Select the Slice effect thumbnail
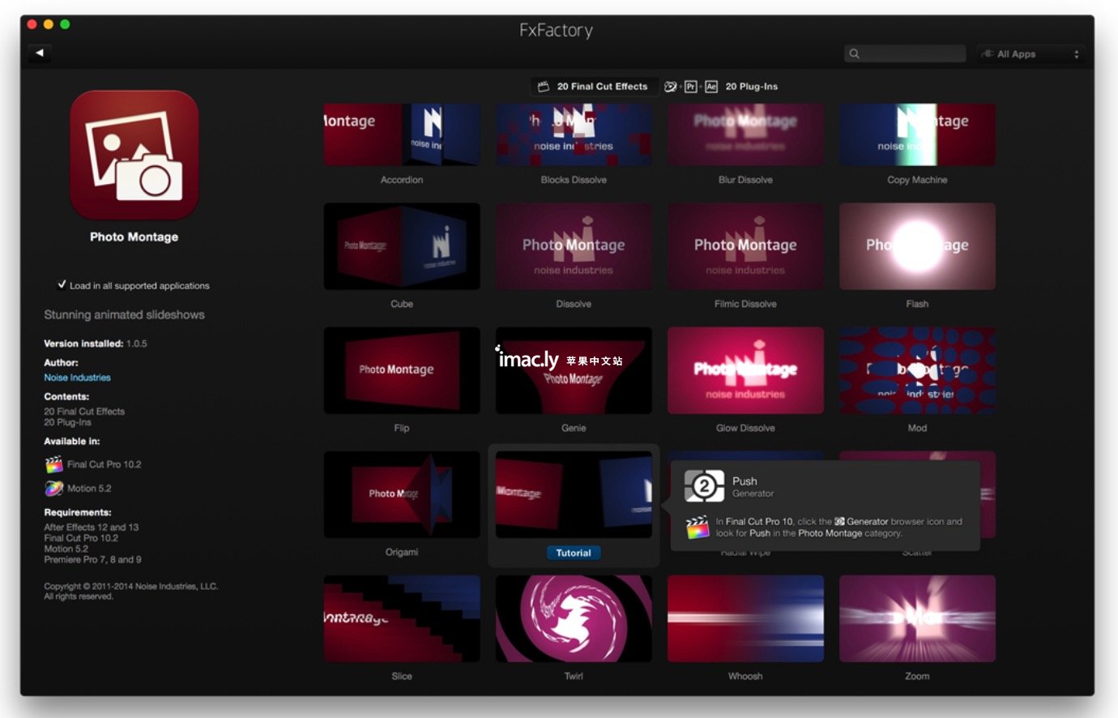The height and width of the screenshot is (718, 1118). coord(402,618)
